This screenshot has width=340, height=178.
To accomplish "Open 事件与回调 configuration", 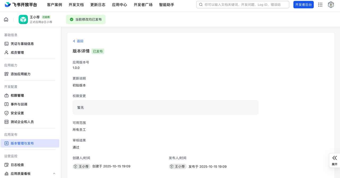I will pyautogui.click(x=19, y=104).
